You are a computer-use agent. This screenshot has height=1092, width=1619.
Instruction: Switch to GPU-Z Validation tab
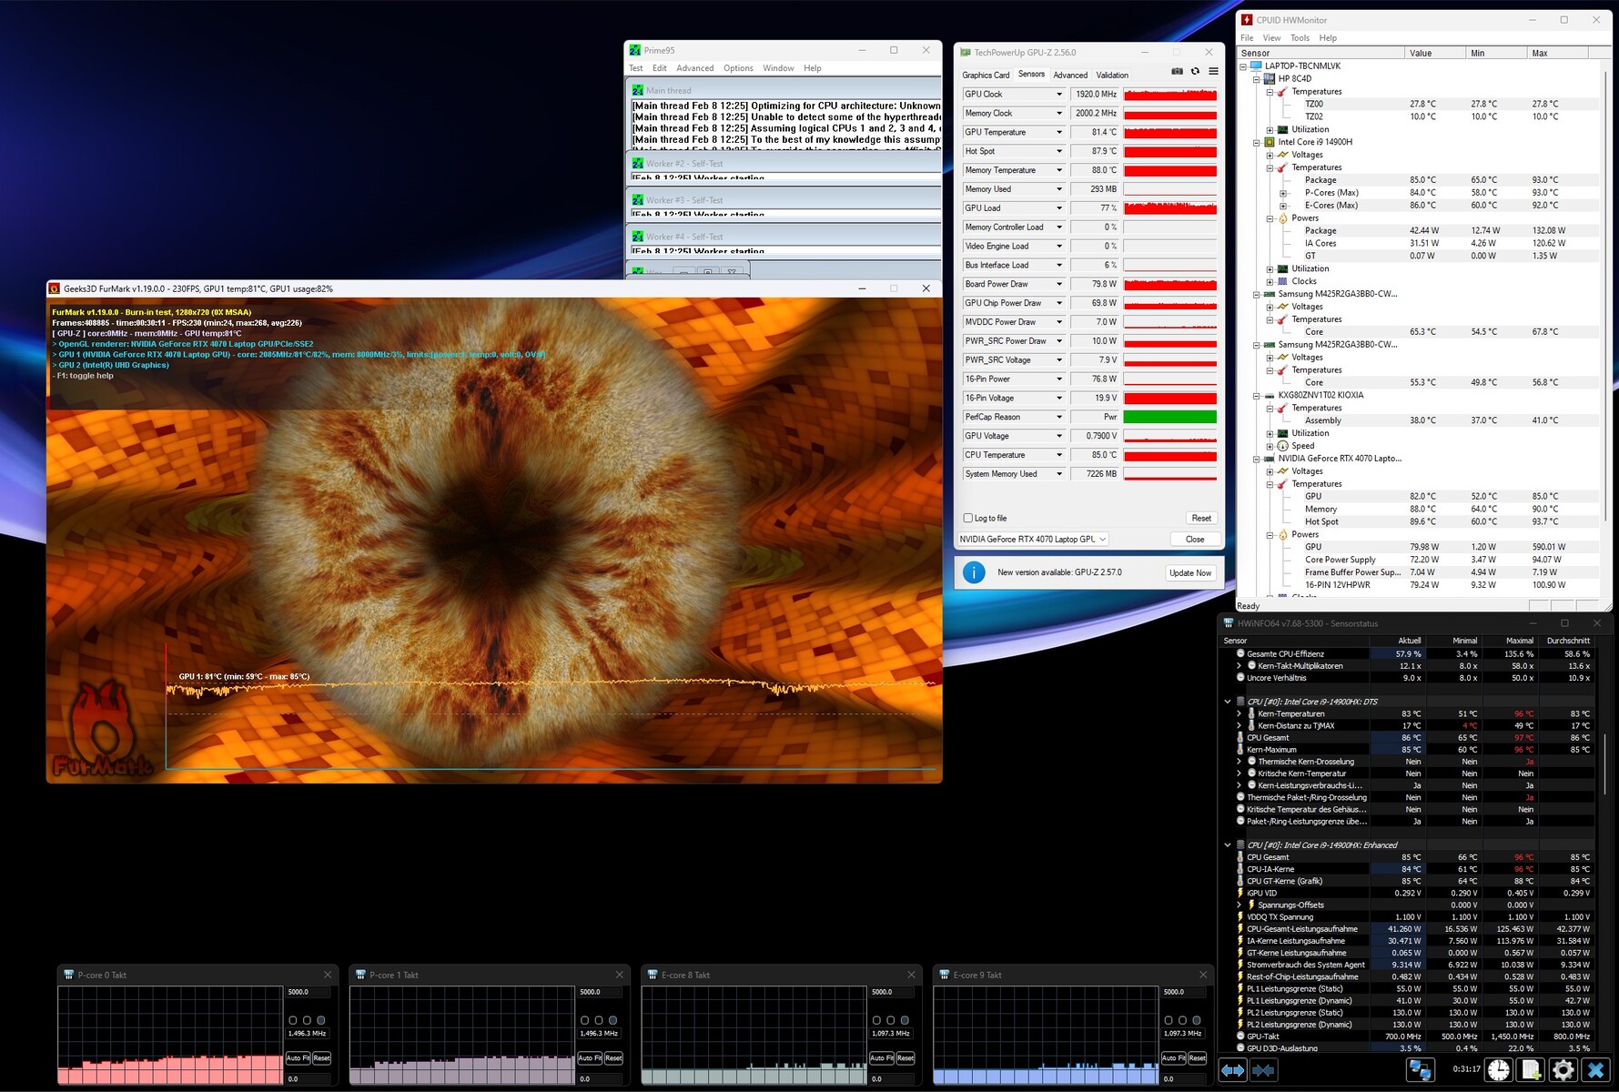[x=1112, y=75]
